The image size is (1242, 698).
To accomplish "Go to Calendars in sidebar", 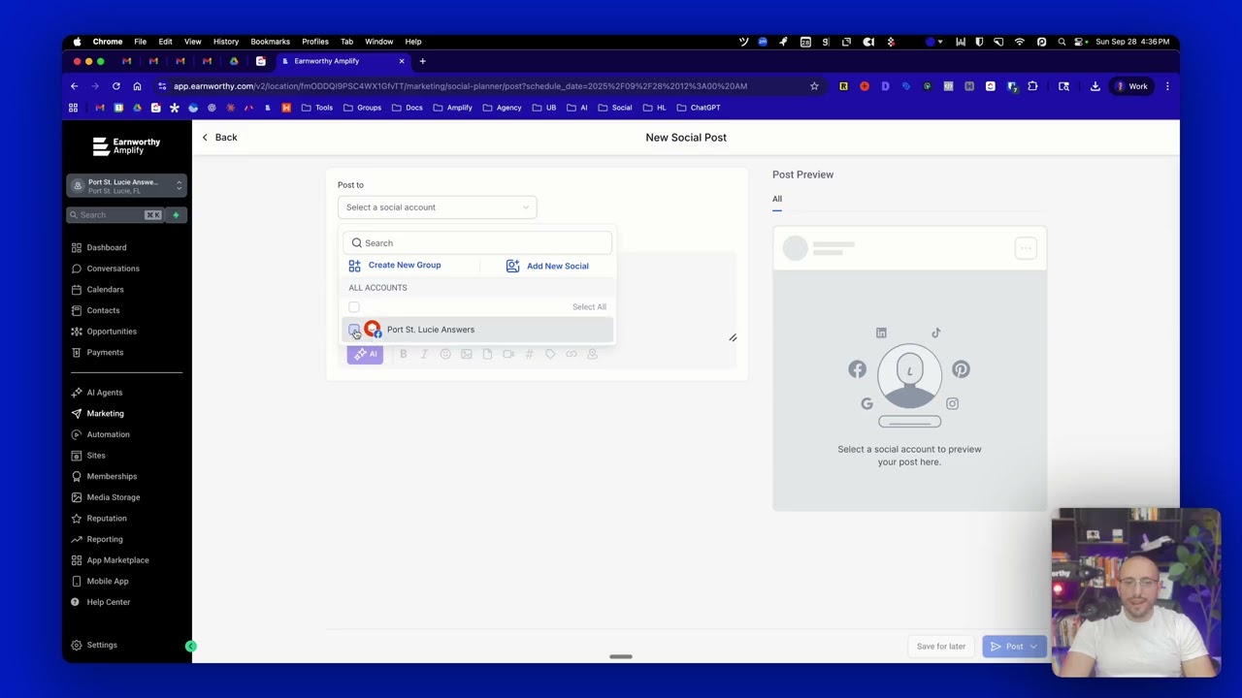I will pos(105,289).
